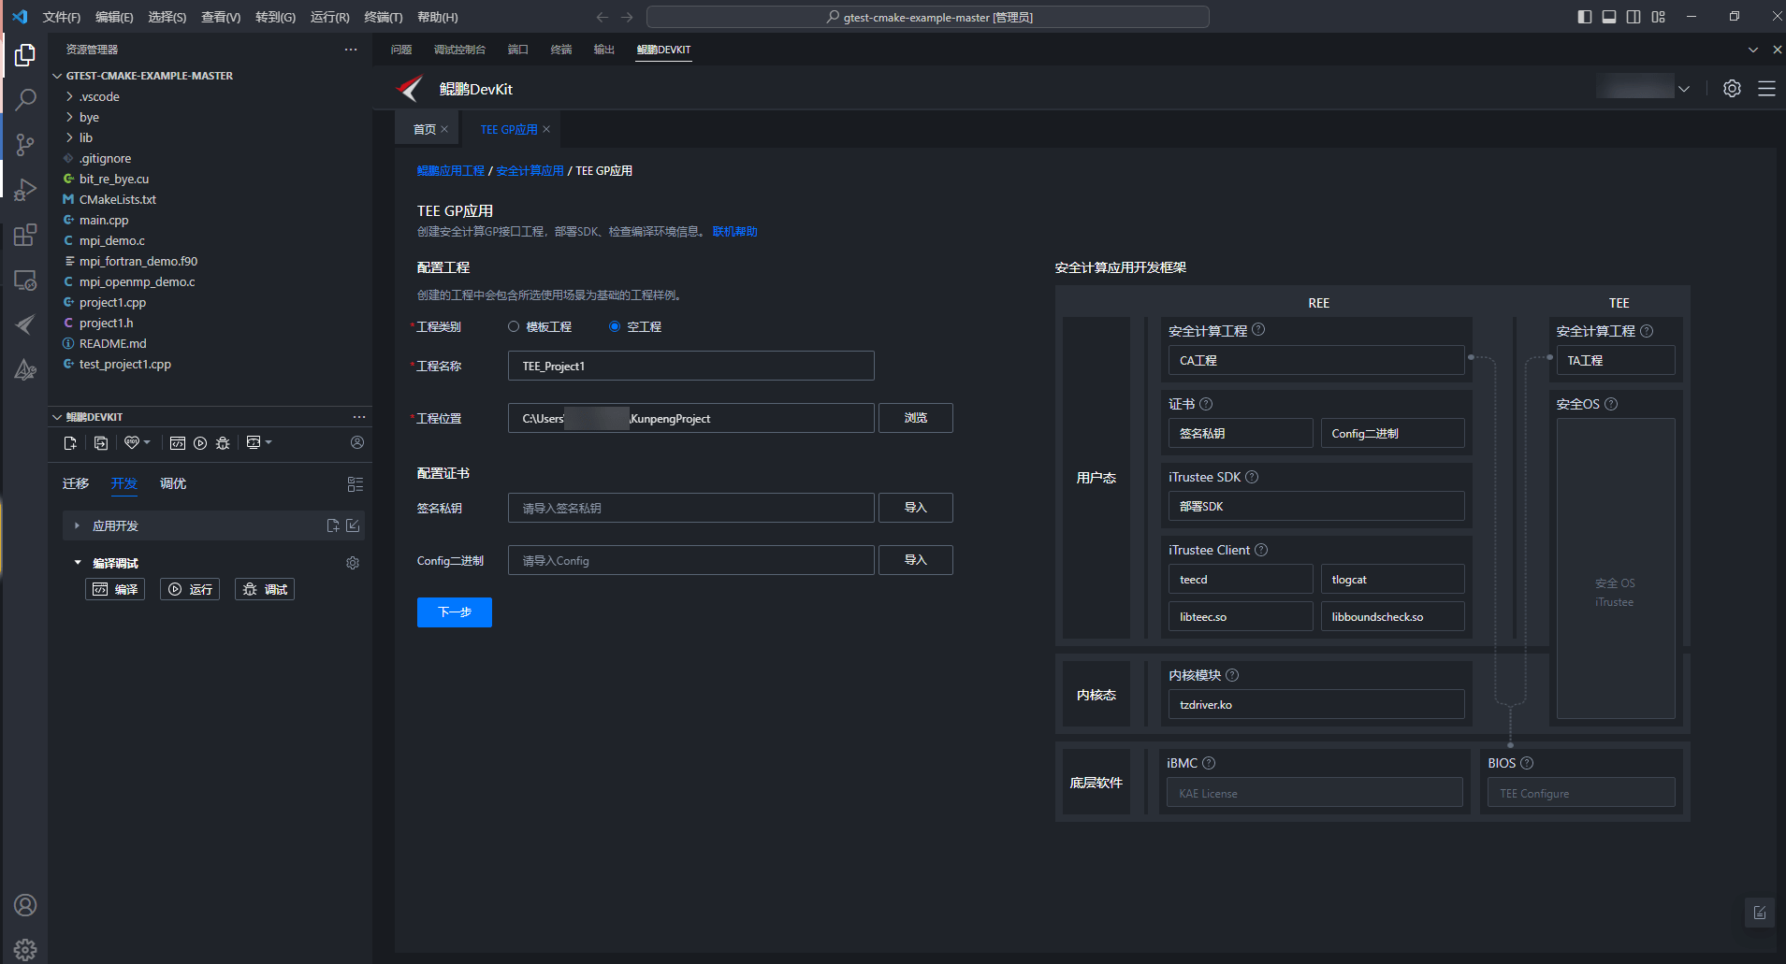
Task: Select the 模板工程 radio button
Action: [x=514, y=326]
